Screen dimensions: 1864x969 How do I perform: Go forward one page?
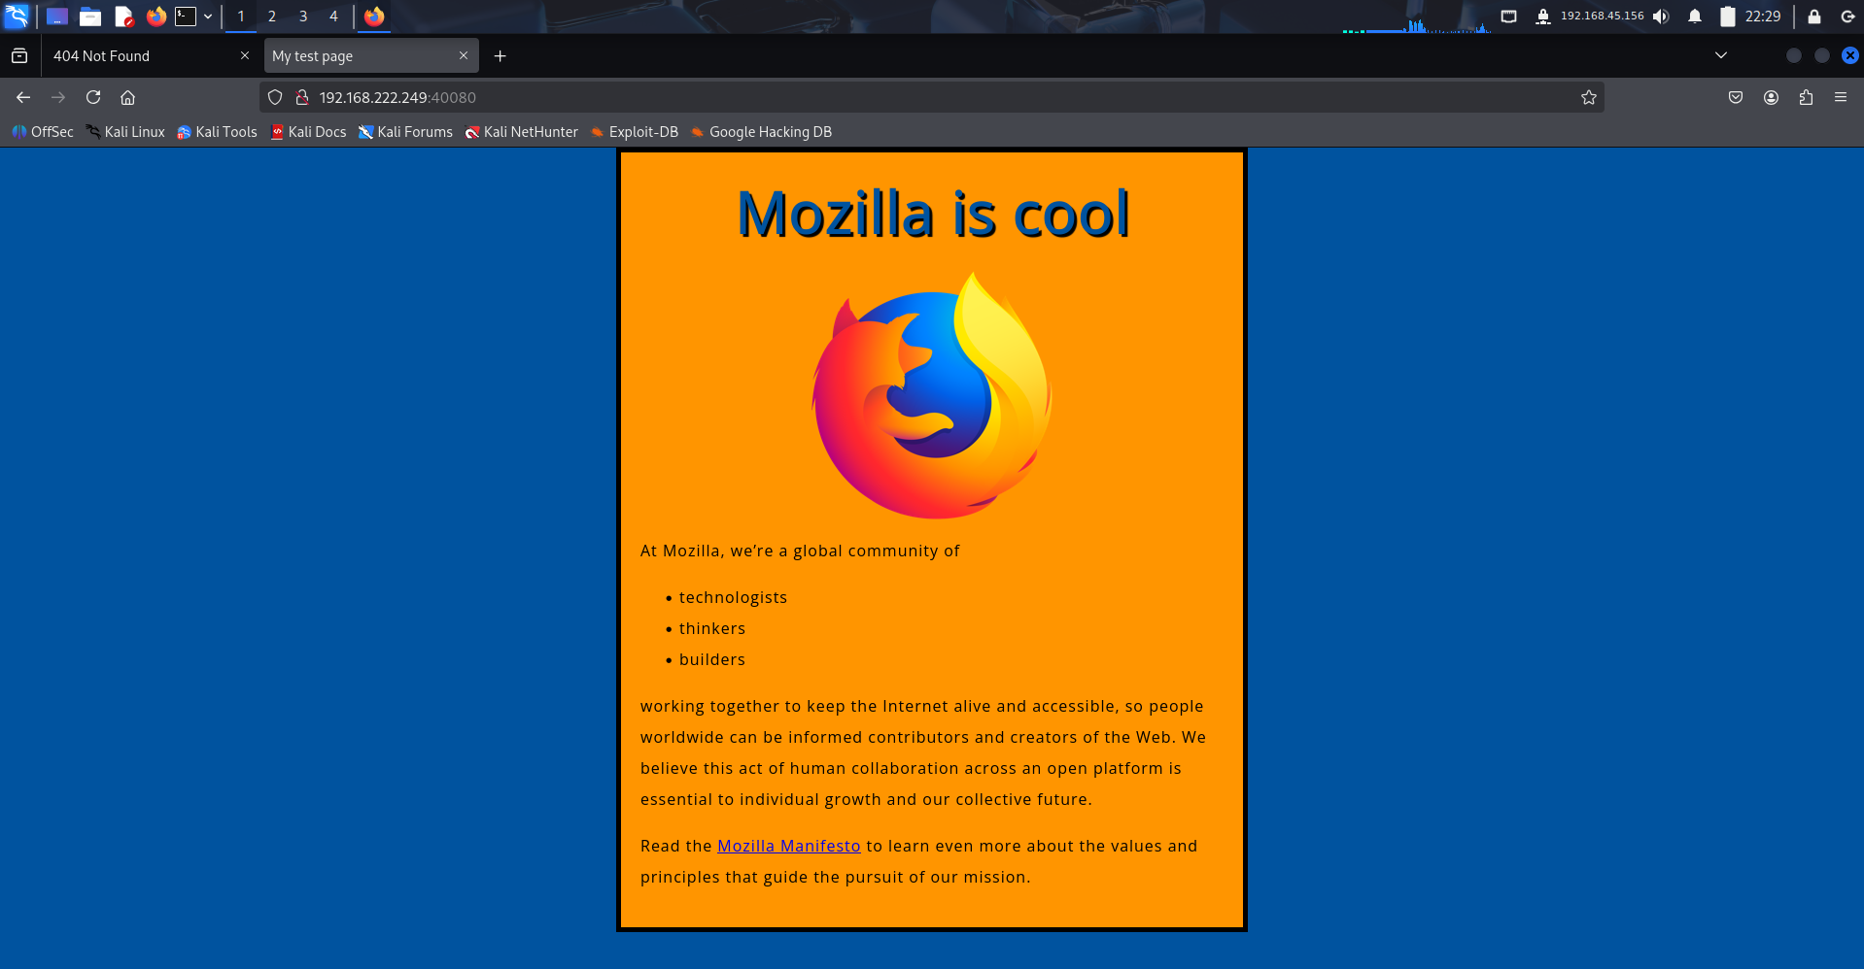click(x=58, y=97)
